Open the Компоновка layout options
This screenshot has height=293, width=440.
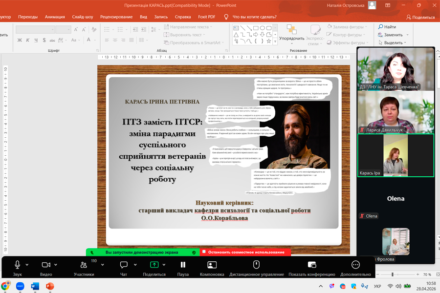pos(212,265)
